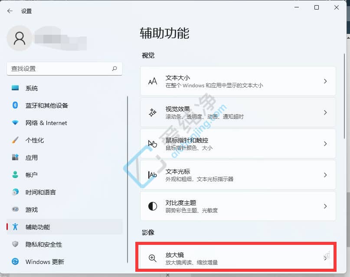Open 鼠标指针和触控 via its chevron
This screenshot has height=277, width=350.
(x=325, y=144)
